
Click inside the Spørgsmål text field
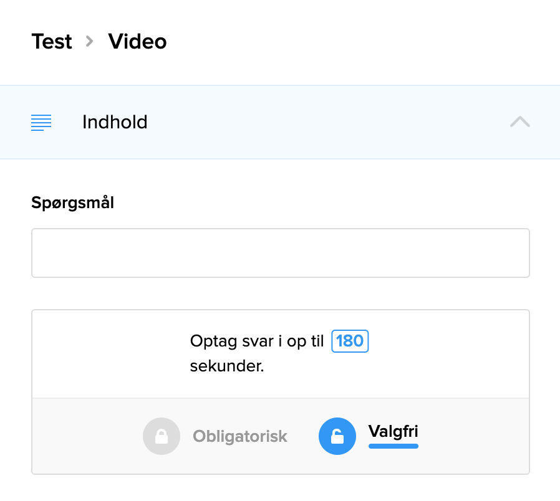[280, 252]
